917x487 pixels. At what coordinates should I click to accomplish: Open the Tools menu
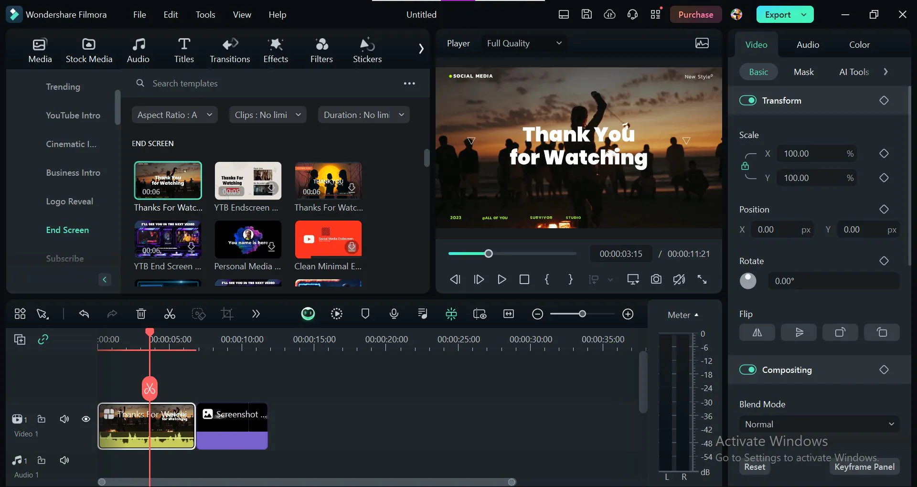[x=205, y=15]
